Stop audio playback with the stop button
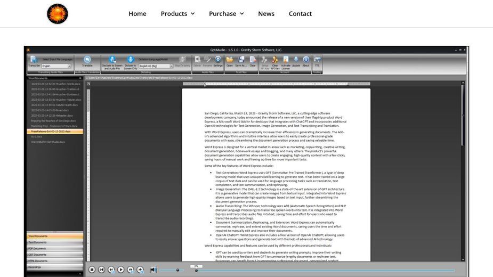The height and width of the screenshot is (277, 493). [x=92, y=270]
